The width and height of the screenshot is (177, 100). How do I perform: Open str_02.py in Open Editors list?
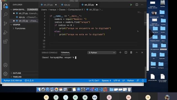24,21
